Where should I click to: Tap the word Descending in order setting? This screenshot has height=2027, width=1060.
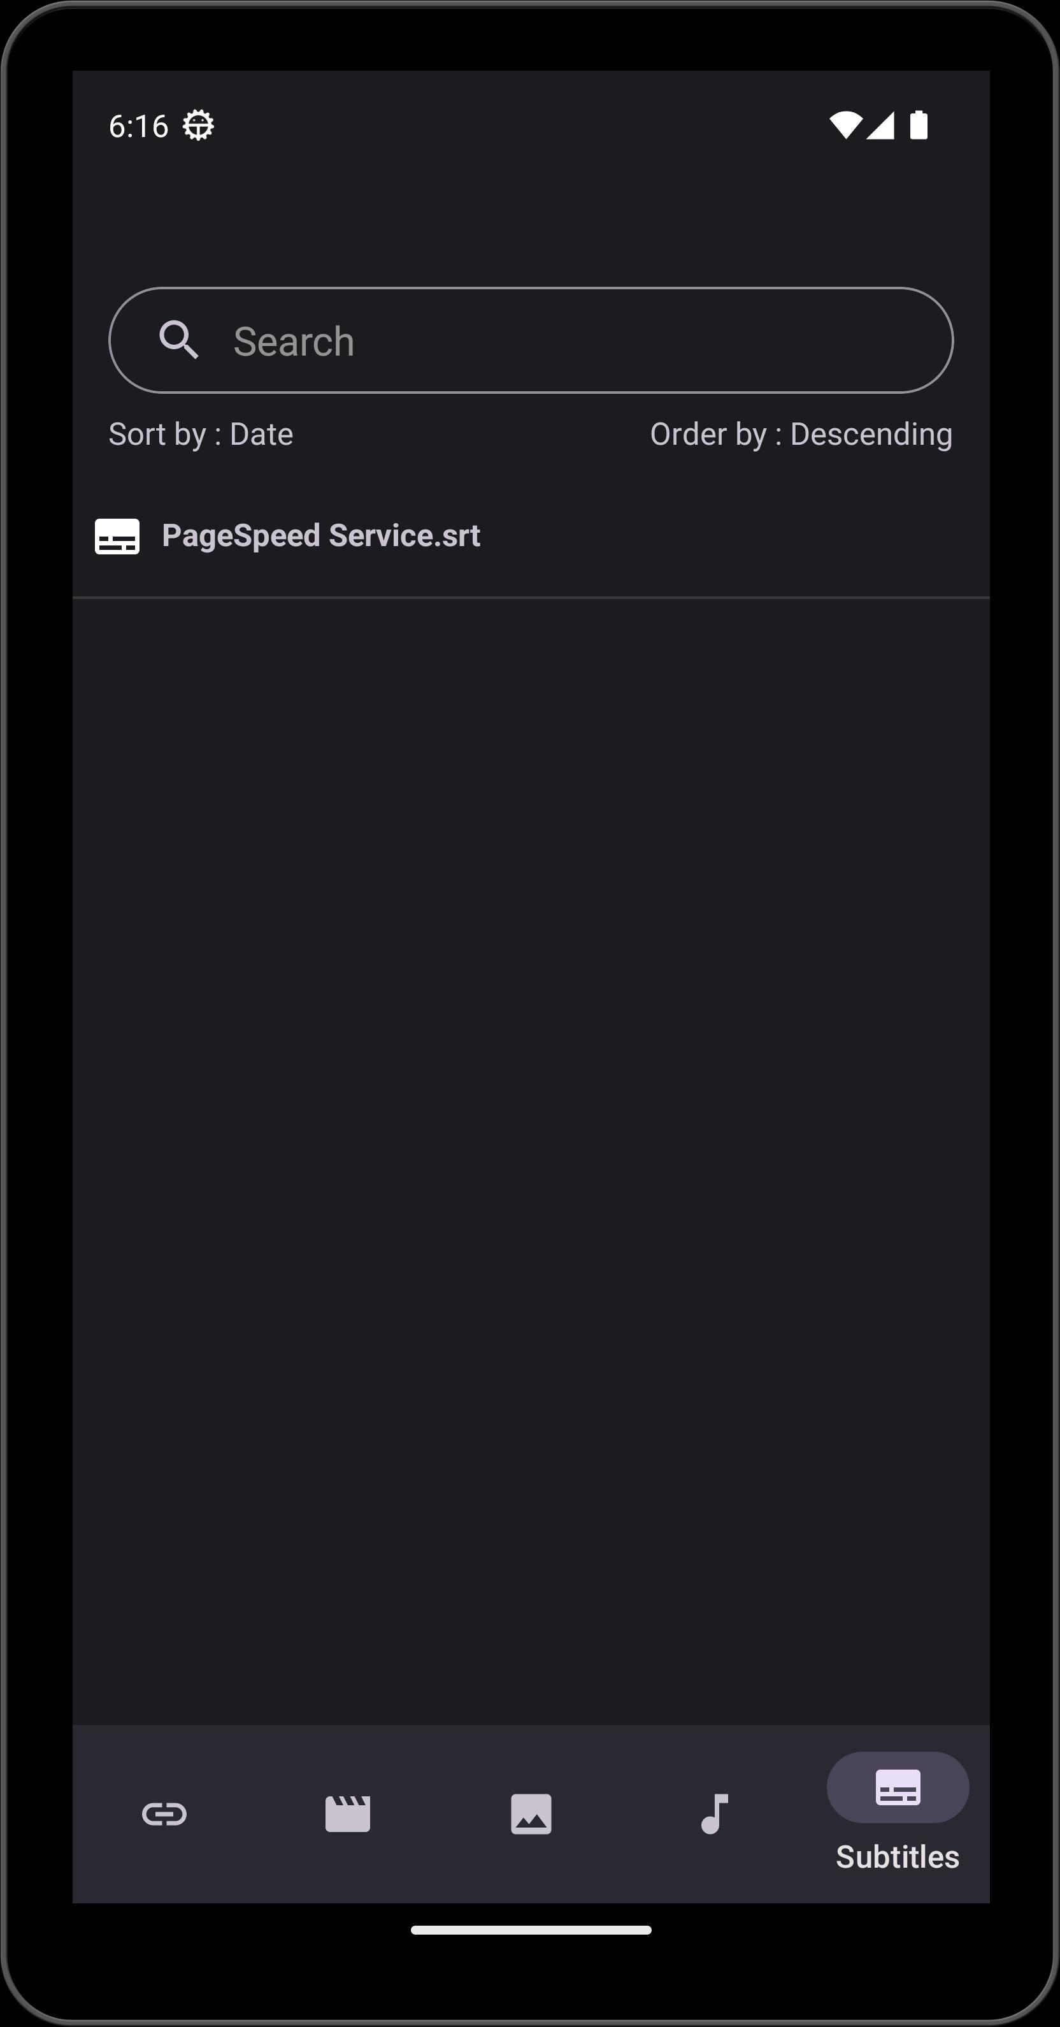coord(871,435)
